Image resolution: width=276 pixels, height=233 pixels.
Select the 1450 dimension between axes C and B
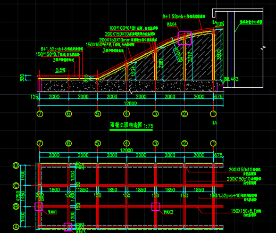(x=22, y=196)
